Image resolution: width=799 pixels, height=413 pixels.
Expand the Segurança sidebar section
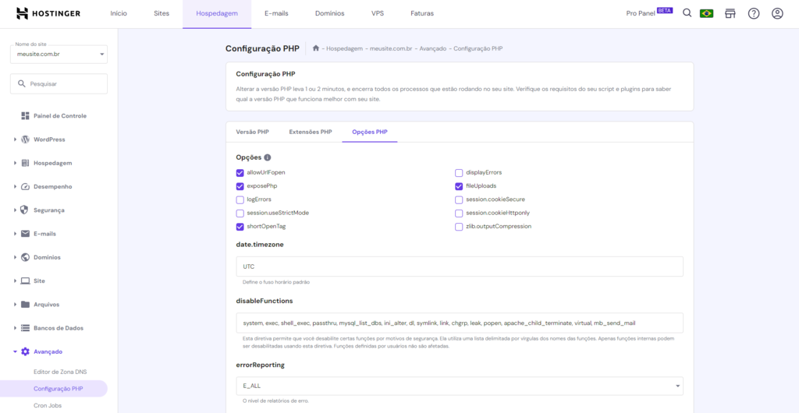[x=16, y=210]
